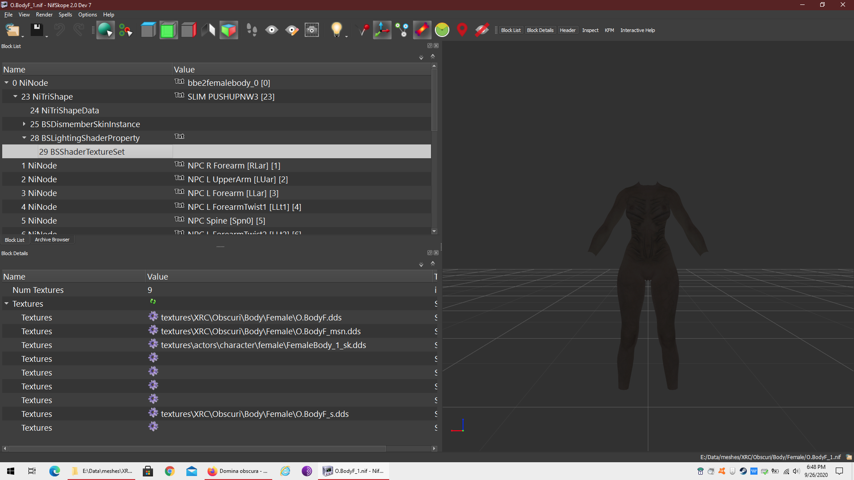Open the Render menu
Screen dimensions: 854x480
(44, 15)
